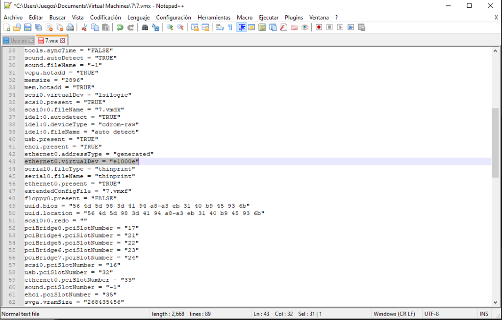Open the Codificación menu

[x=105, y=18]
